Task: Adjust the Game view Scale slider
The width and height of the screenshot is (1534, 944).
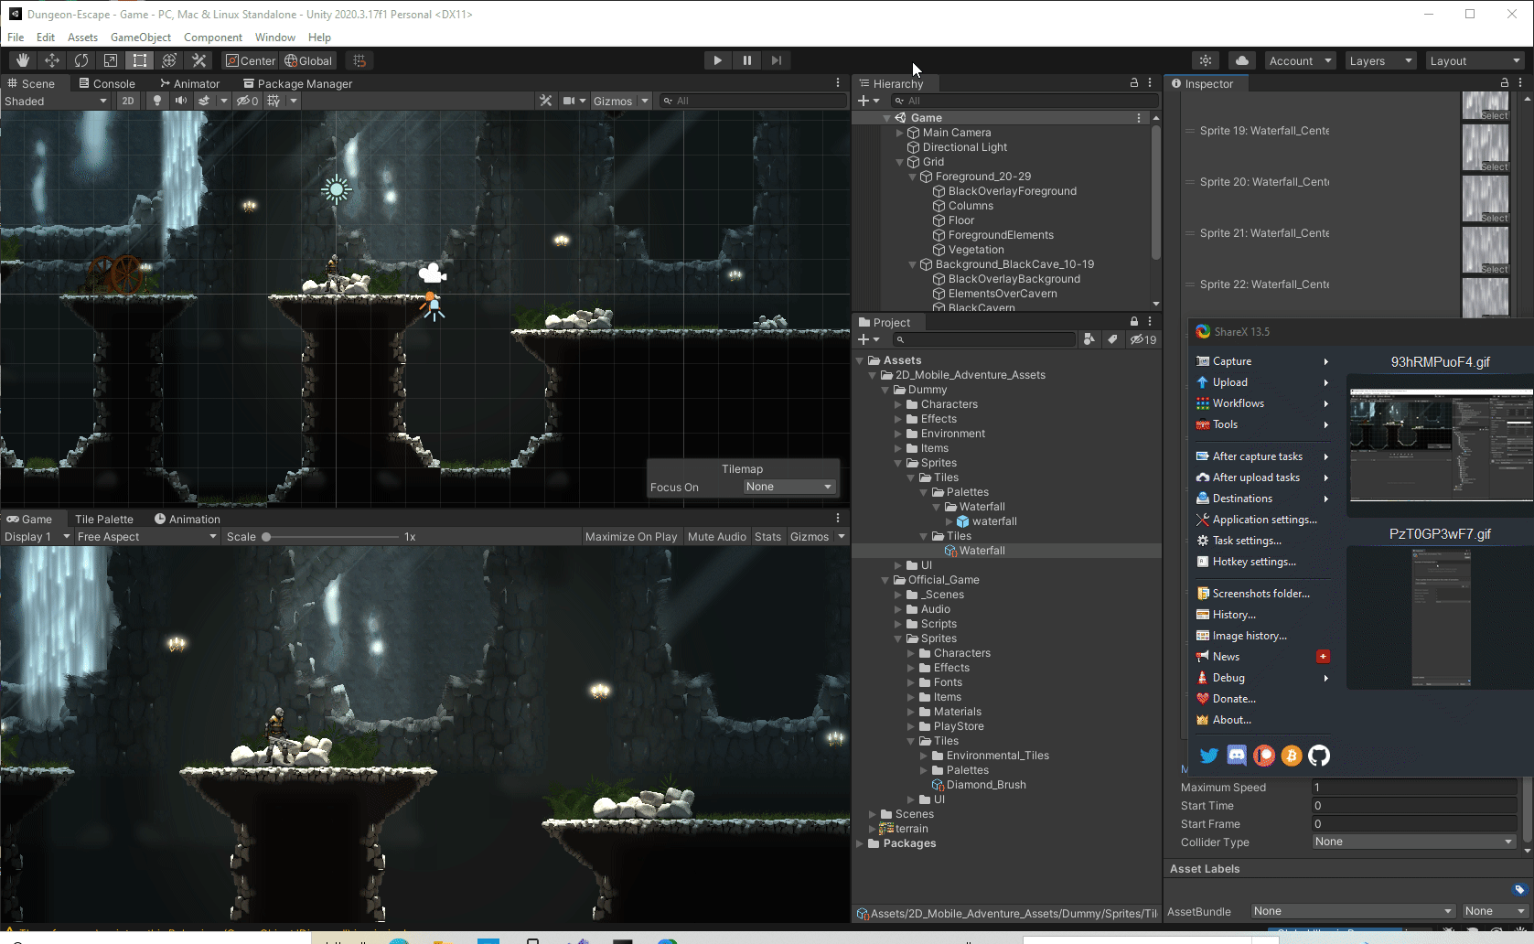Action: 331,537
